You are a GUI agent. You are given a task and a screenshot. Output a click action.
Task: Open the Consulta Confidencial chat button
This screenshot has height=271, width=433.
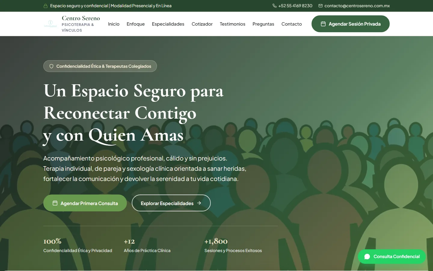[392, 257]
